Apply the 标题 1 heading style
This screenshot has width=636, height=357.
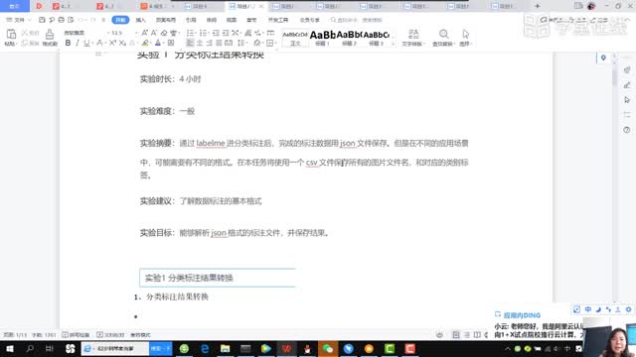[322, 38]
